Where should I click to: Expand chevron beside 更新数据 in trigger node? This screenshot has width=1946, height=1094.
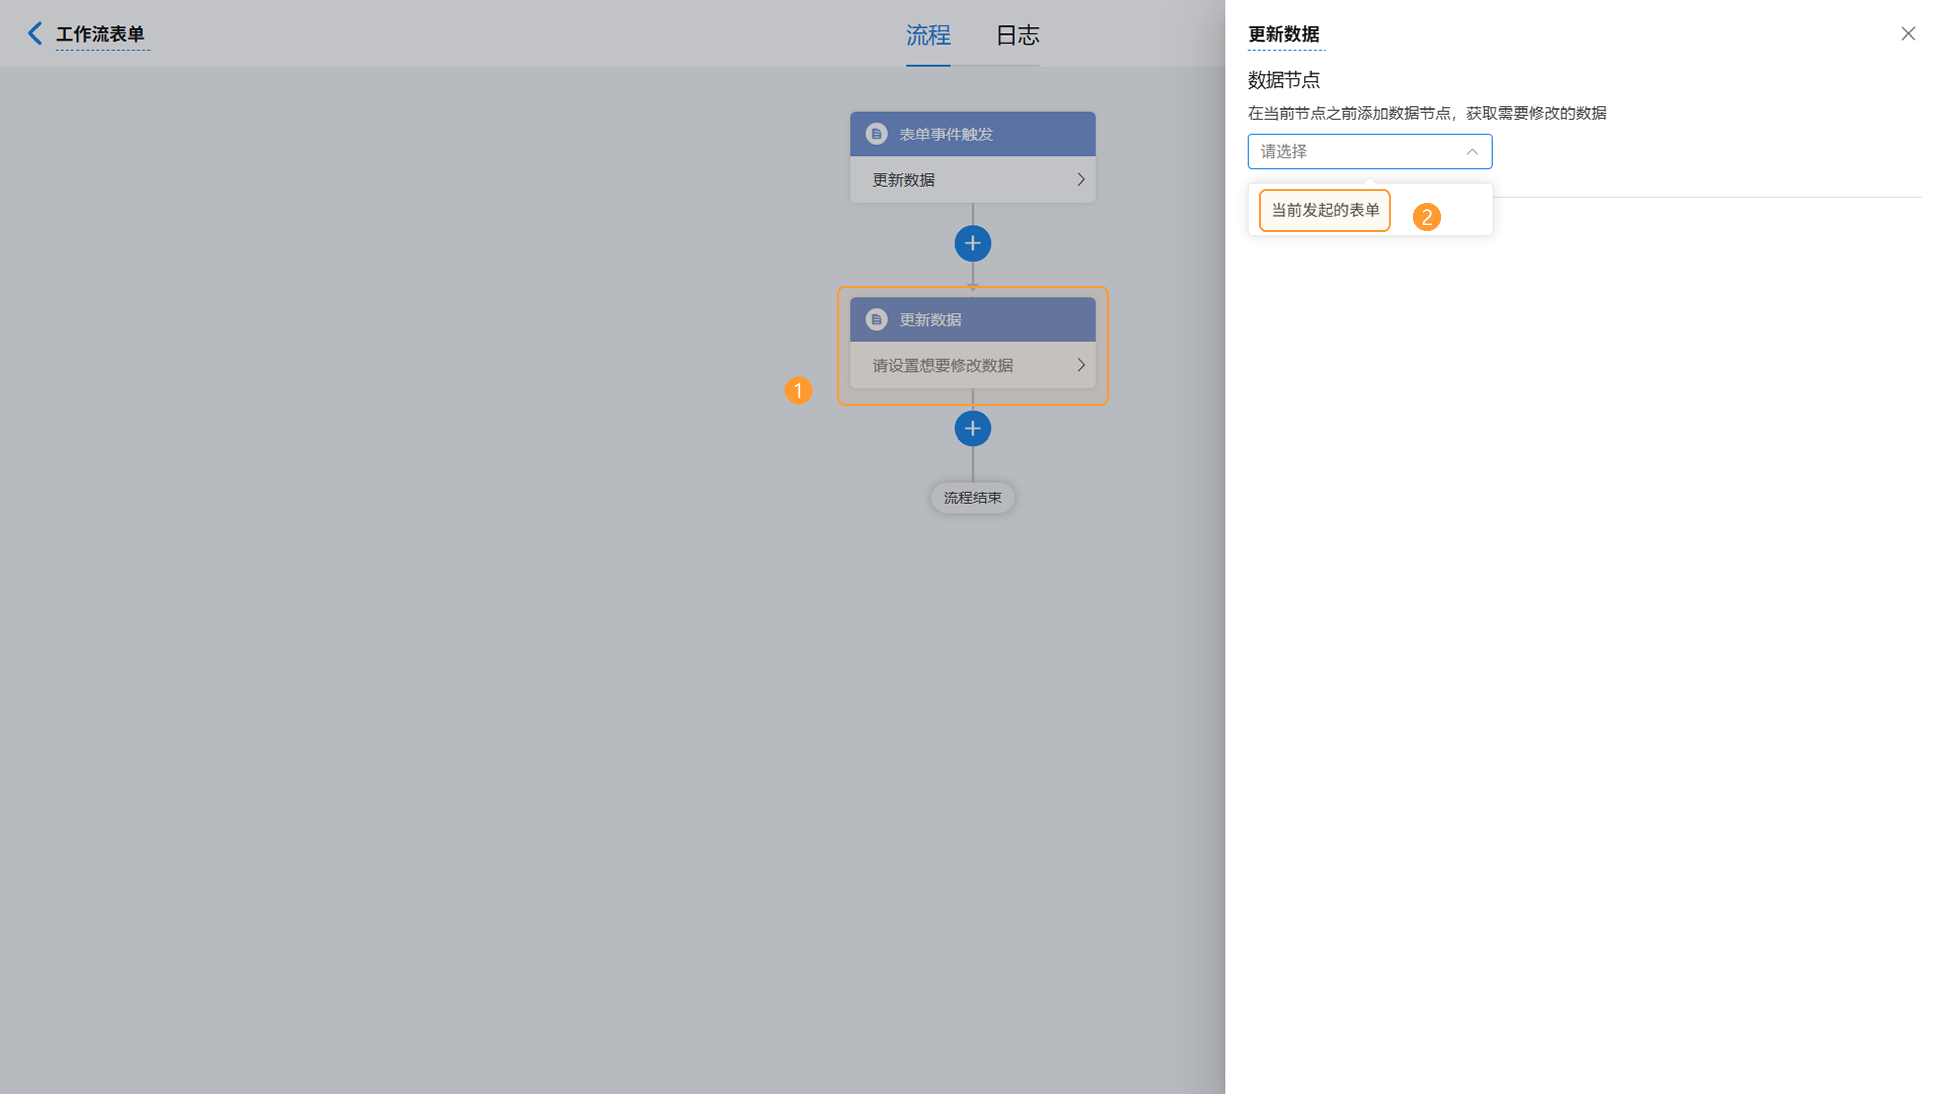(x=1081, y=180)
